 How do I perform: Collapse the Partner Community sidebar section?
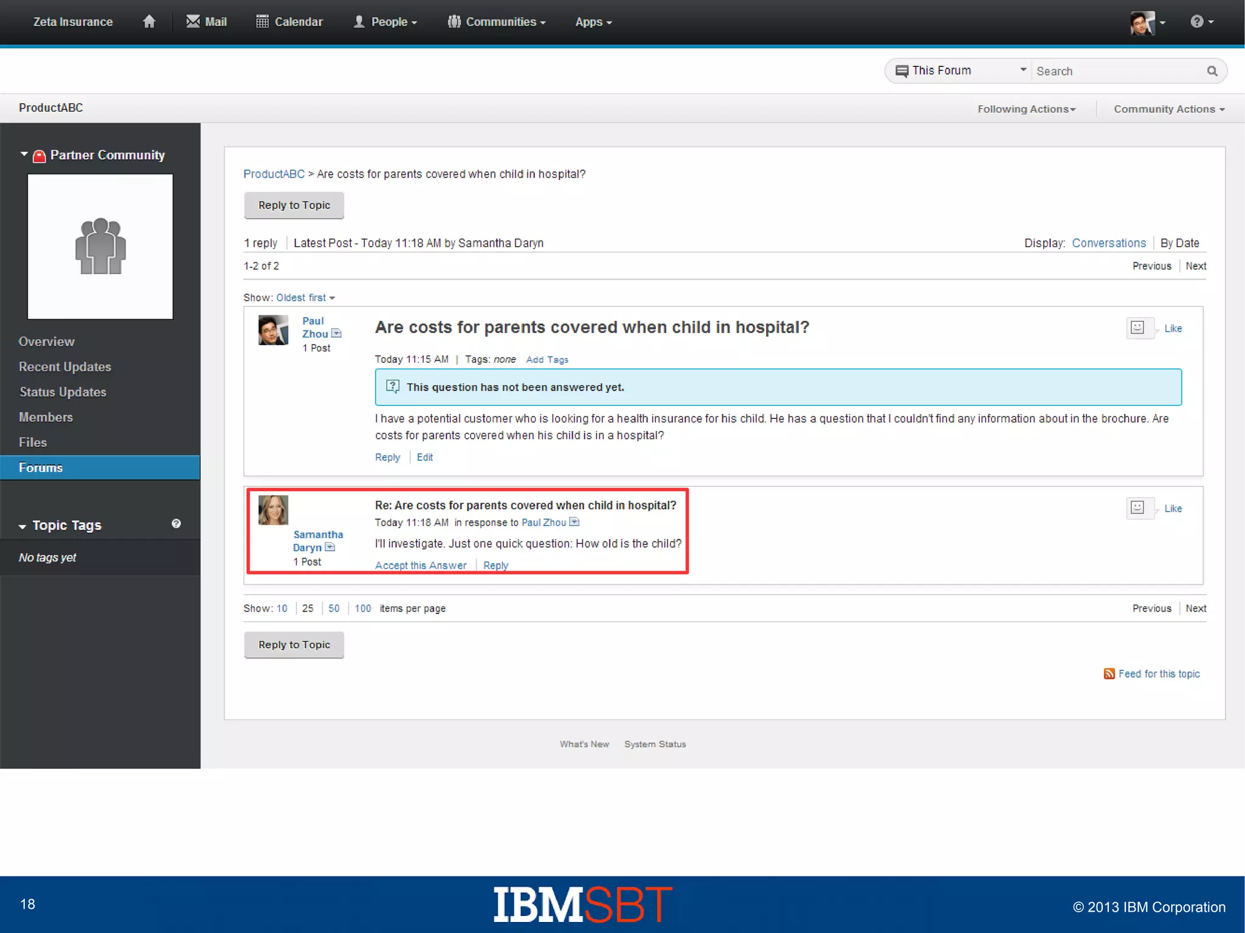[x=24, y=154]
